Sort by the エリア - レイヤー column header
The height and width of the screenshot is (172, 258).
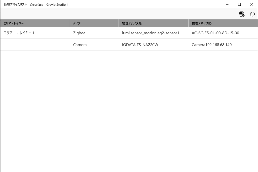pyautogui.click(x=13, y=23)
